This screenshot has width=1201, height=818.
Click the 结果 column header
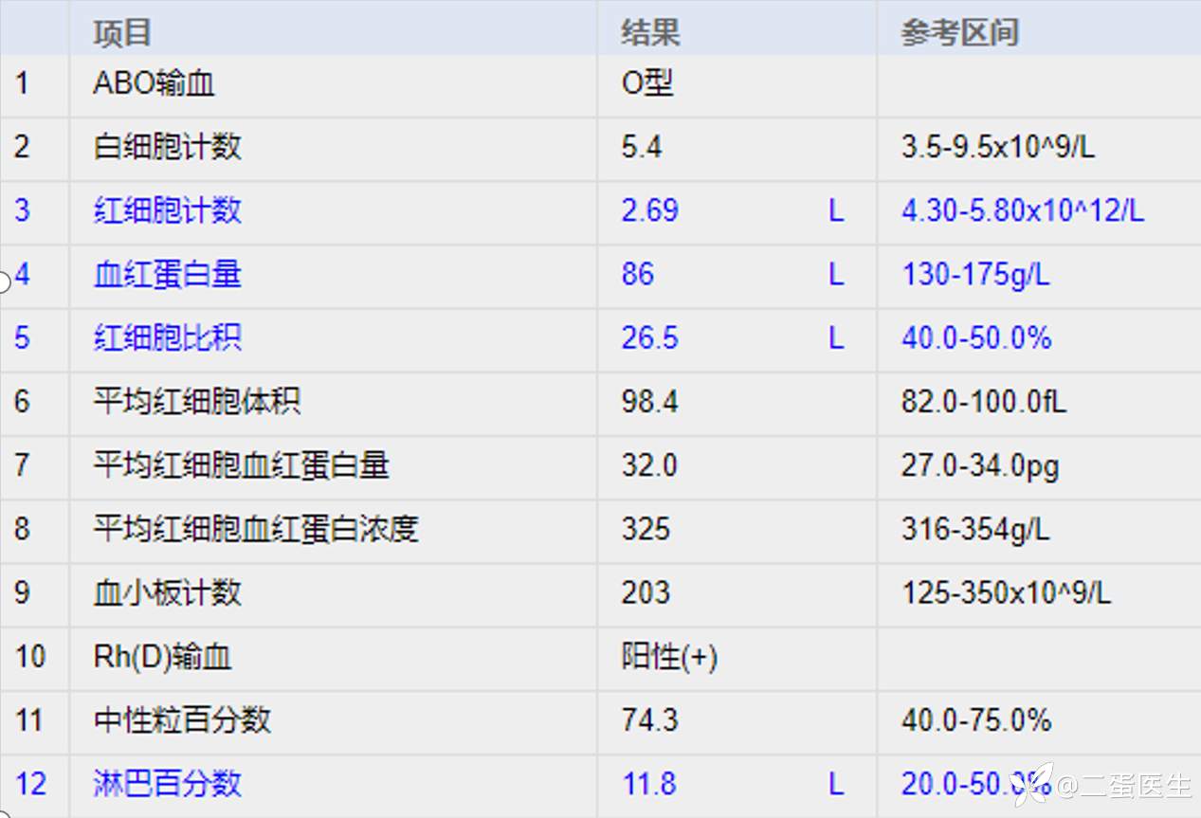point(650,33)
